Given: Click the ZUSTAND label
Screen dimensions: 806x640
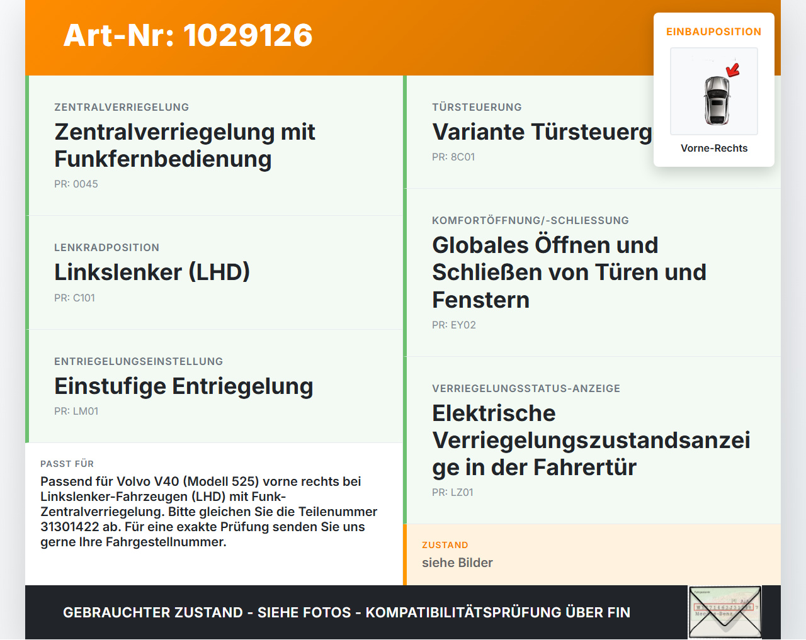Looking at the screenshot, I should click(445, 545).
